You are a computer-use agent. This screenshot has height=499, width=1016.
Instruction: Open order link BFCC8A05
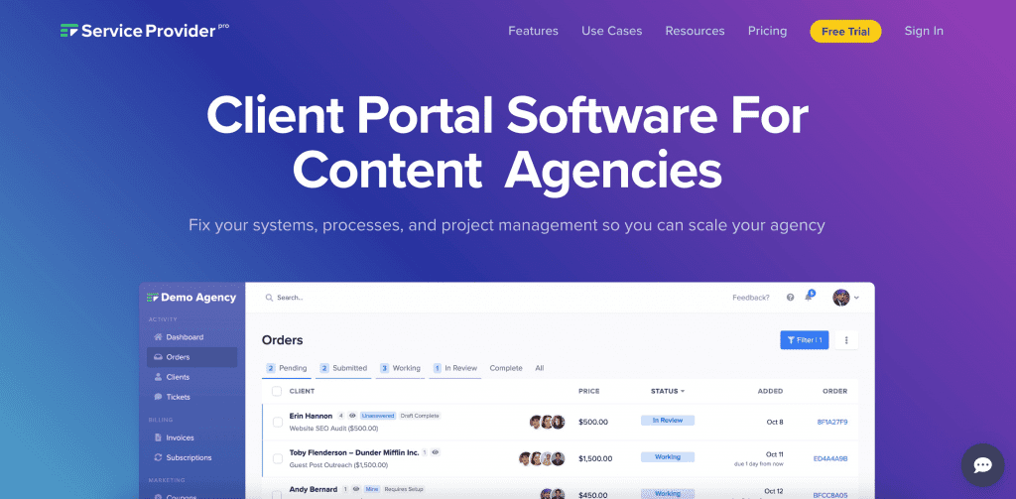[830, 494]
